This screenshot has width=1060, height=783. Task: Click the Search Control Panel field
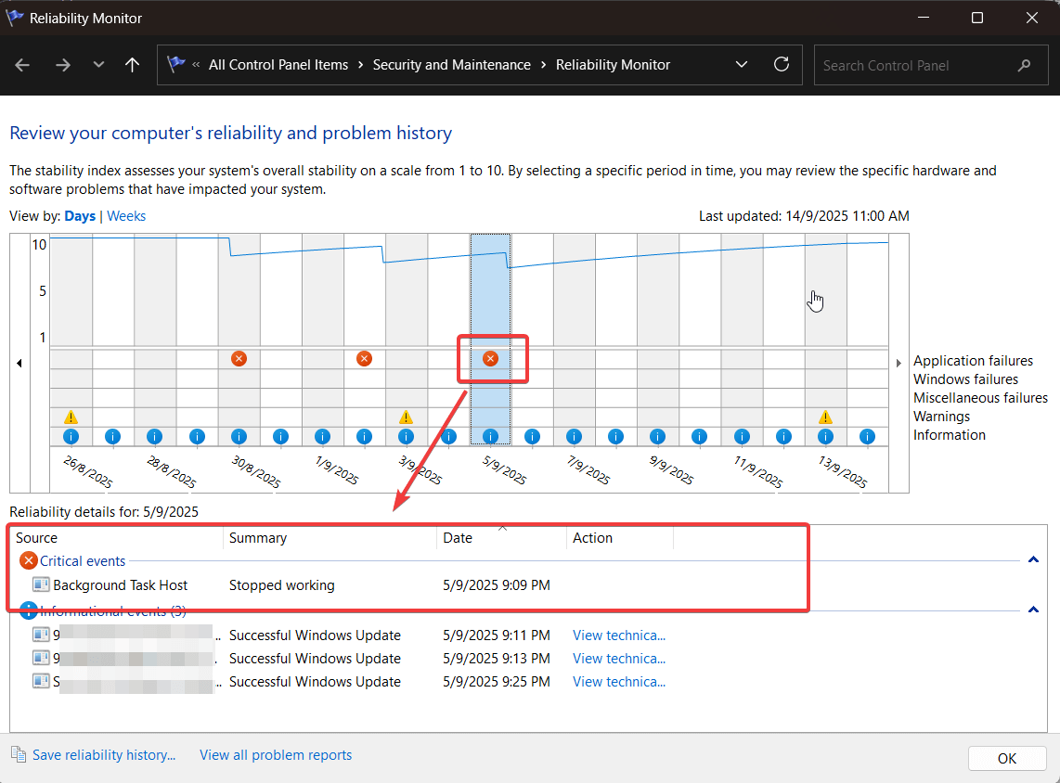914,66
